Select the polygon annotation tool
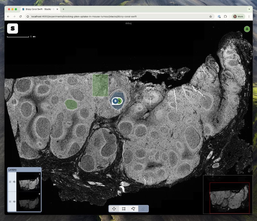 click(x=133, y=209)
